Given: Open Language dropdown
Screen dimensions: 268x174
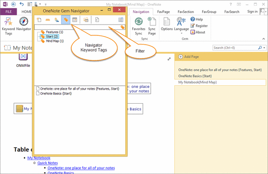Looking at the screenshot, I should point(181,26).
